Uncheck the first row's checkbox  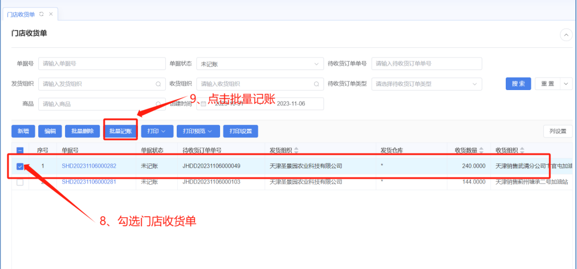tap(20, 166)
